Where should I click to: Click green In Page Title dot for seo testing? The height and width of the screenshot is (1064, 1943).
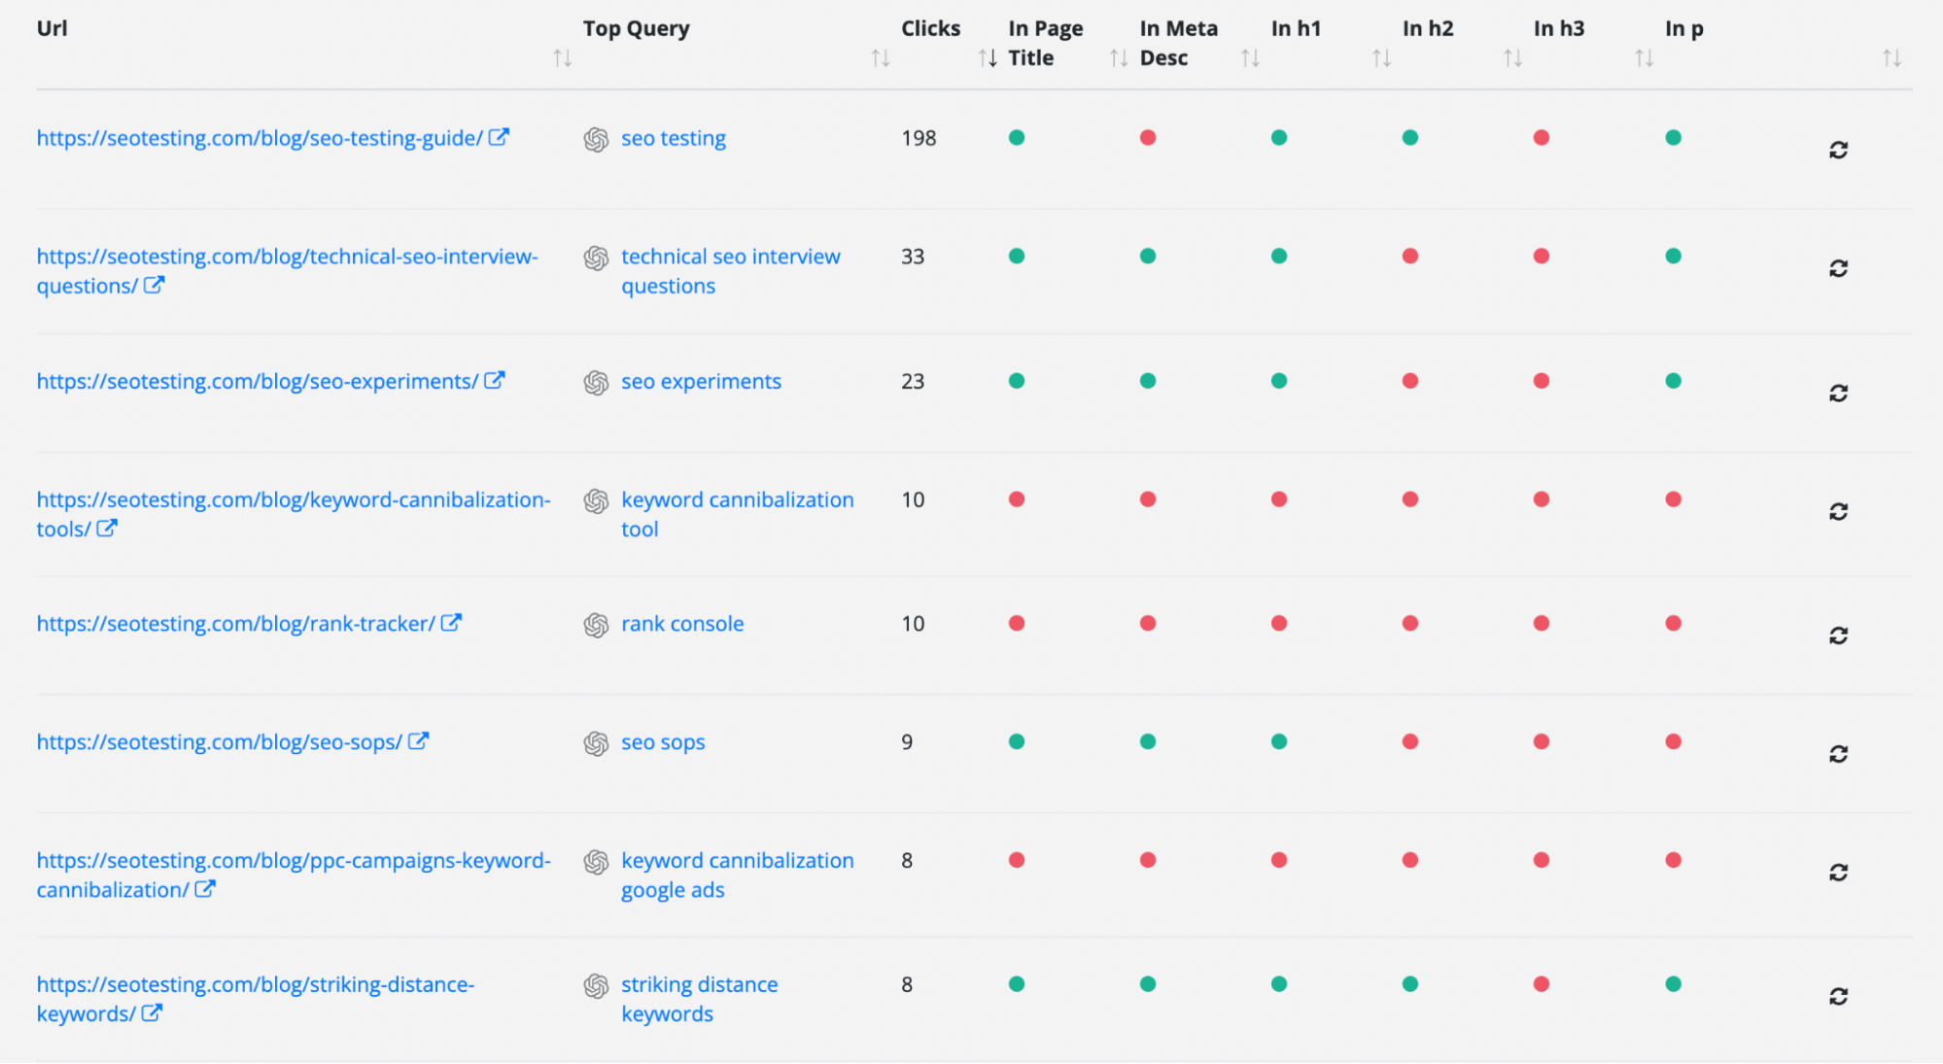tap(1017, 138)
